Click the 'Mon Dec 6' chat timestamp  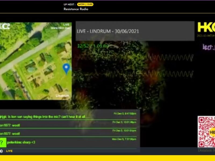[x=124, y=139]
